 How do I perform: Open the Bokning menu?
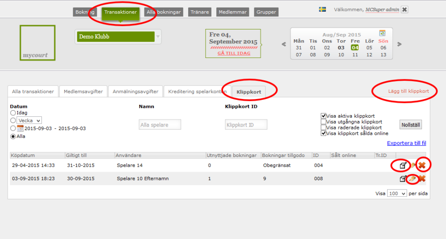tap(85, 12)
